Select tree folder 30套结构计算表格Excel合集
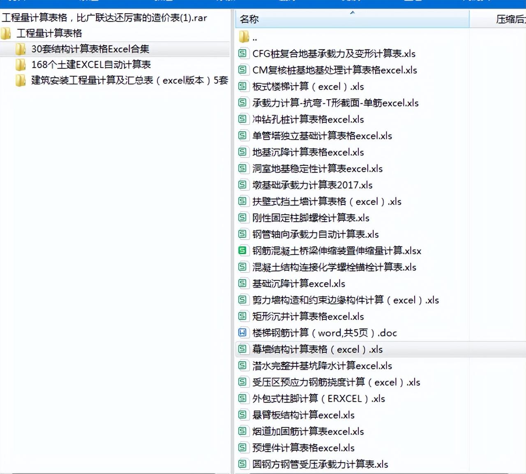The width and height of the screenshot is (526, 474). pos(90,49)
